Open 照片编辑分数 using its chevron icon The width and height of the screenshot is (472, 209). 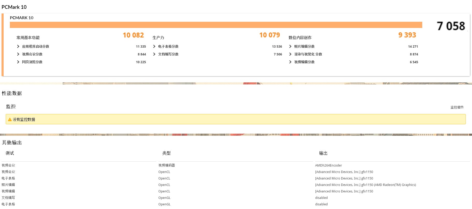[290, 46]
